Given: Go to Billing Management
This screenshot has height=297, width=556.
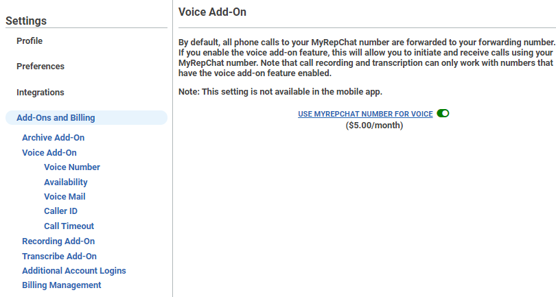Looking at the screenshot, I should tap(61, 285).
